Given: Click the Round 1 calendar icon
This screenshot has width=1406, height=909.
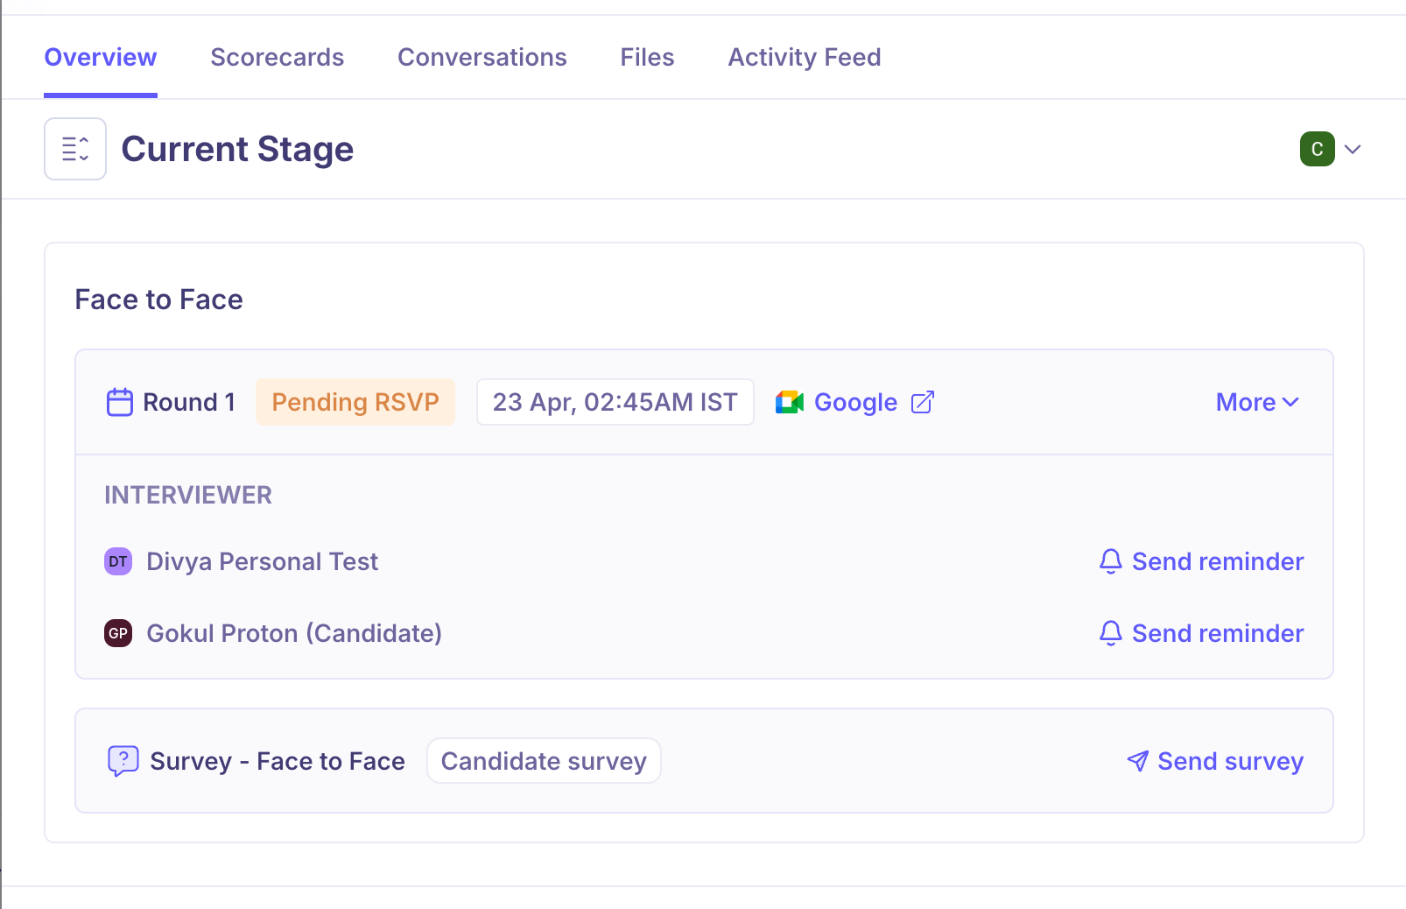Looking at the screenshot, I should point(119,402).
